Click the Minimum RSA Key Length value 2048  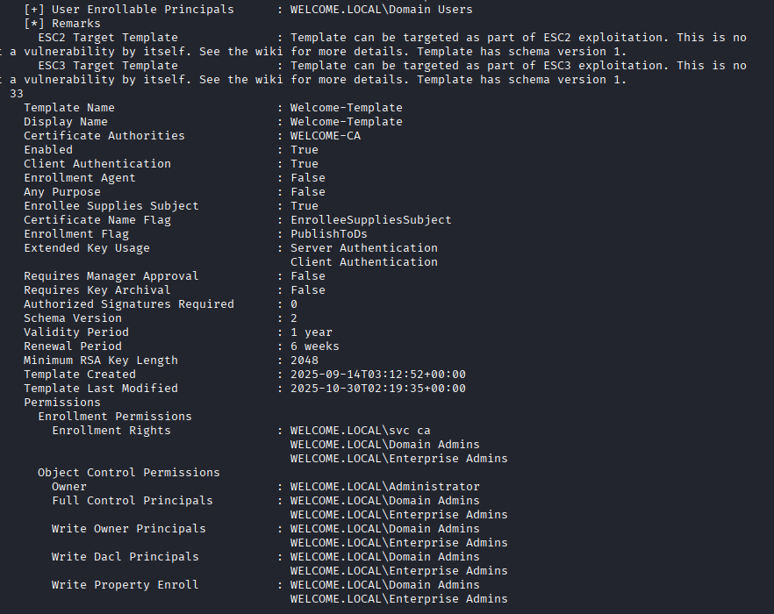click(304, 361)
